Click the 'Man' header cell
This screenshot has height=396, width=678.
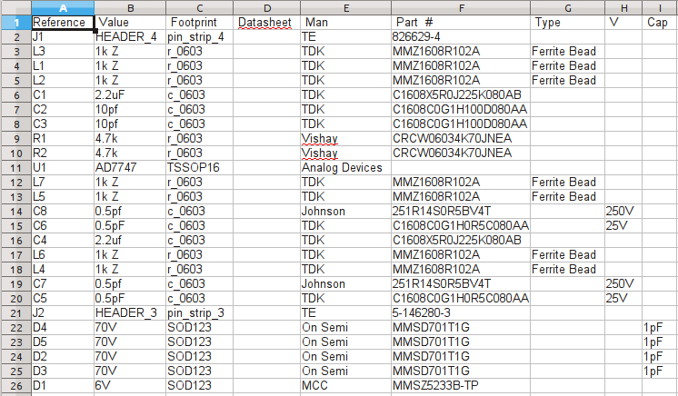346,23
